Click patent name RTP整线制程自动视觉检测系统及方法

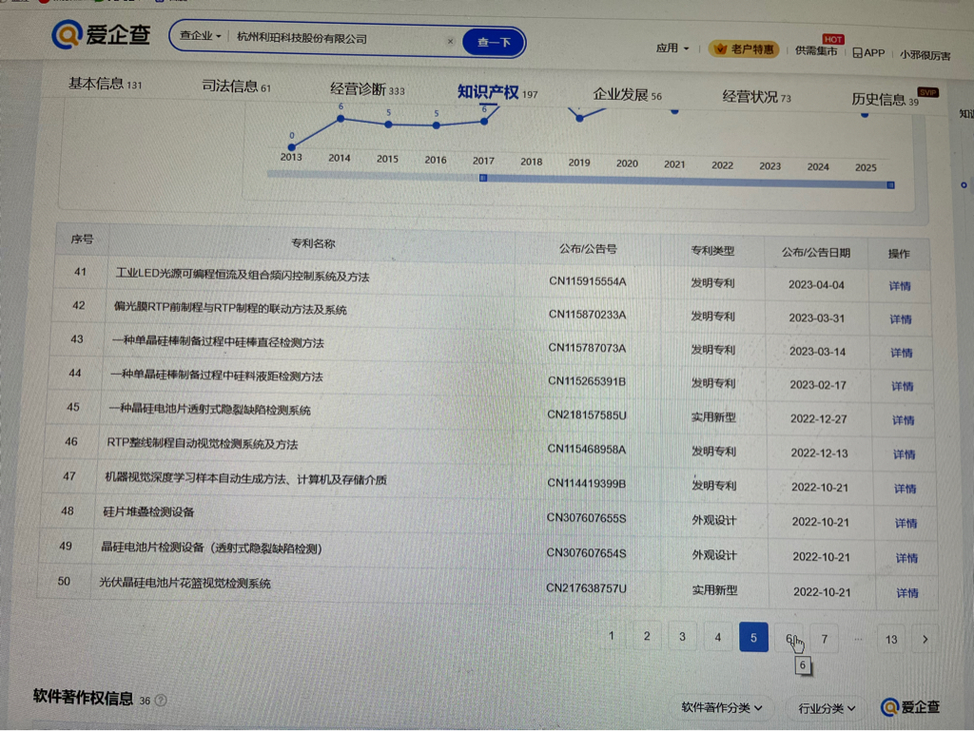coord(203,444)
